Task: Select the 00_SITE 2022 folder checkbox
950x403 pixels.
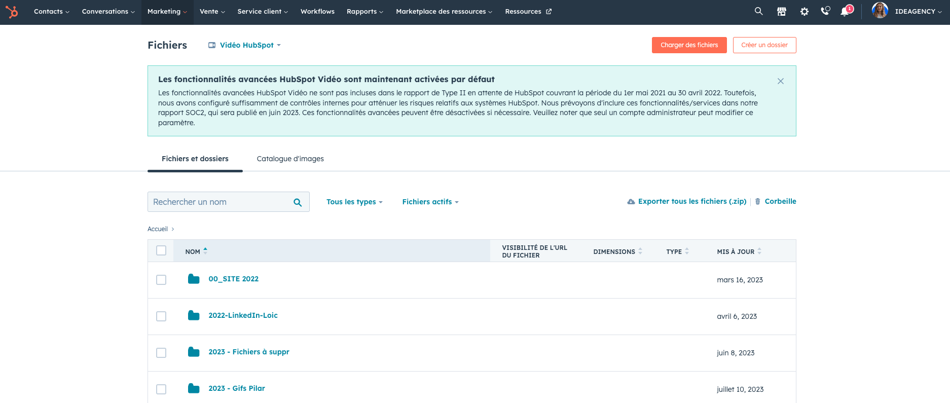Action: point(161,280)
